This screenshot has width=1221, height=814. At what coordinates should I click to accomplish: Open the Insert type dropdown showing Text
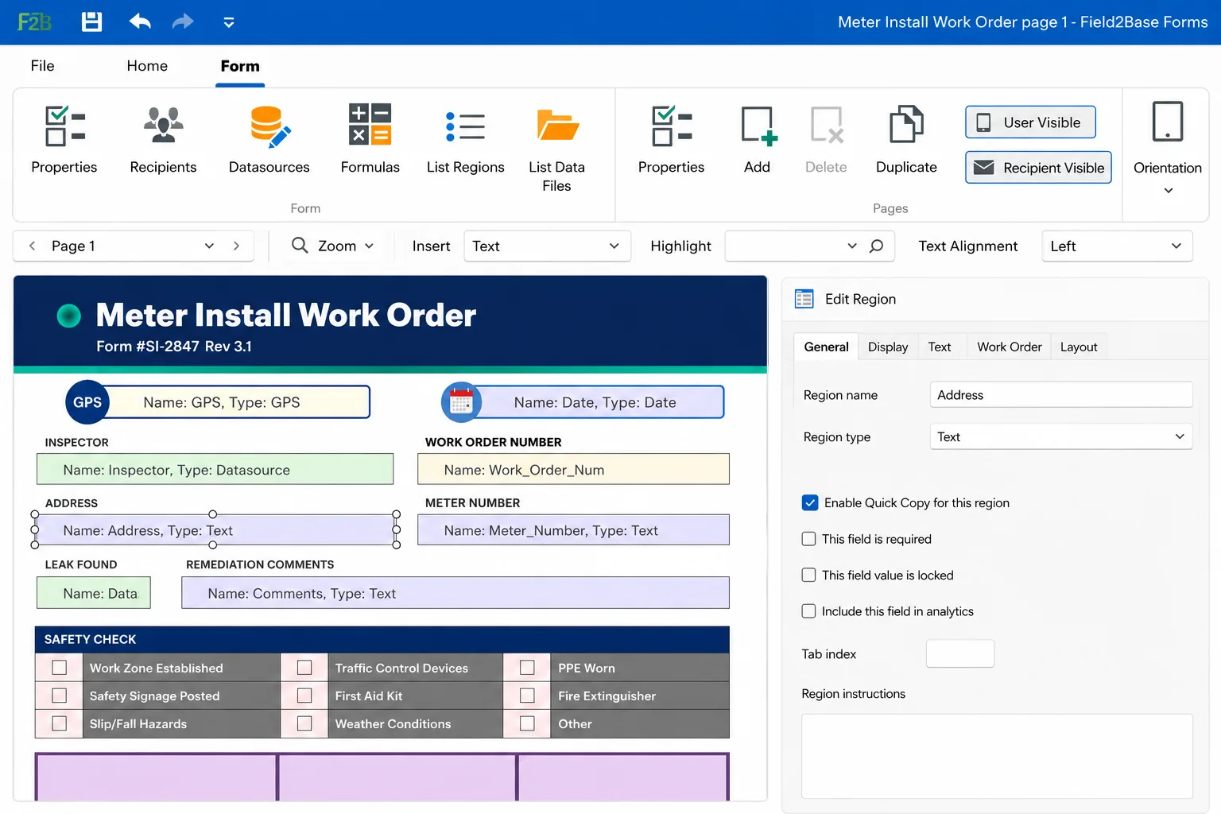[547, 246]
